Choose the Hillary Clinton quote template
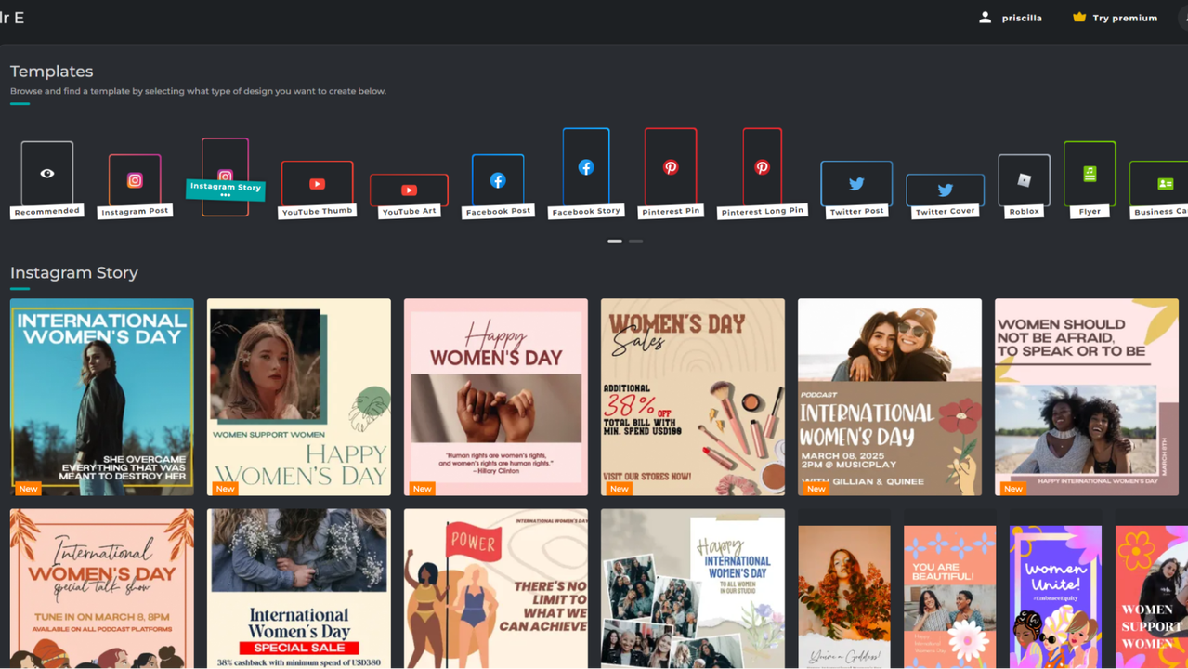Viewport: 1188px width, 669px height. pyautogui.click(x=495, y=397)
